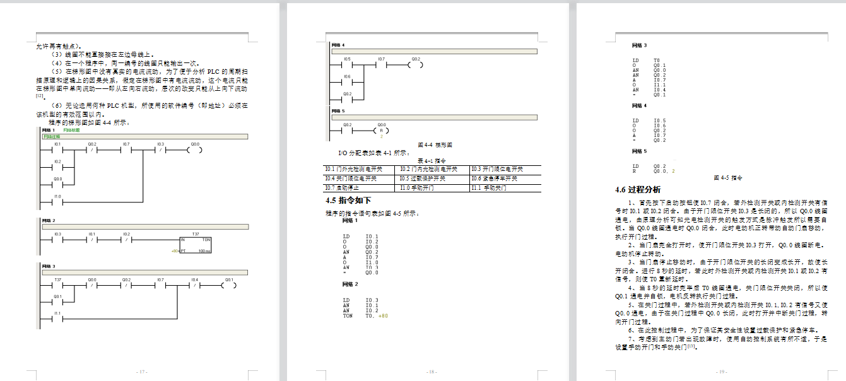The width and height of the screenshot is (846, 381).
Task: Click the citation mark "[13]"
Action: click(x=692, y=345)
